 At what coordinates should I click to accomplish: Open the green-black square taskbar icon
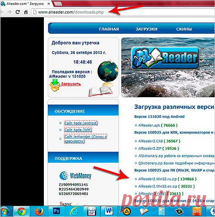point(179,212)
